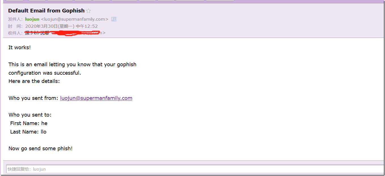Click sender name luojun in header
This screenshot has height=176, width=385.
click(x=32, y=19)
